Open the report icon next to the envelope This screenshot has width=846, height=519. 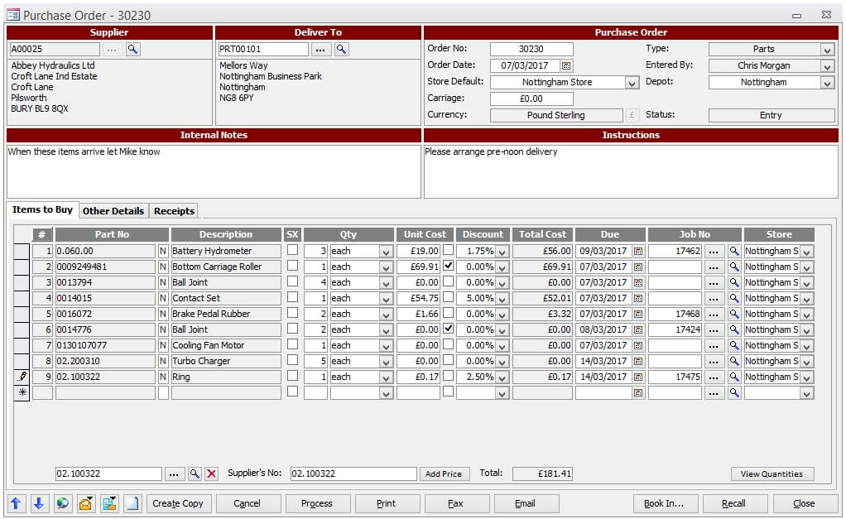pos(108,503)
